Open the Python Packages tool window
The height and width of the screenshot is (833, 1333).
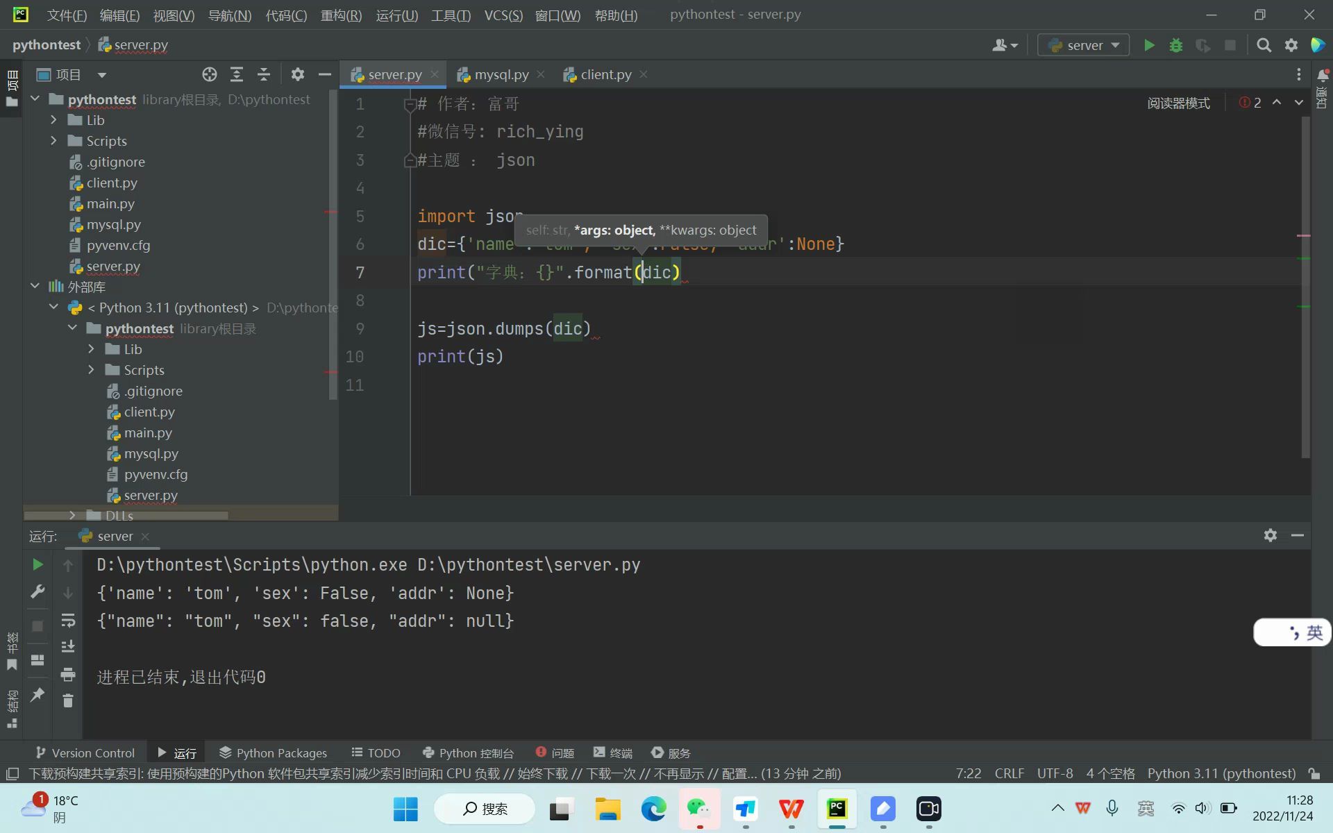(x=273, y=752)
